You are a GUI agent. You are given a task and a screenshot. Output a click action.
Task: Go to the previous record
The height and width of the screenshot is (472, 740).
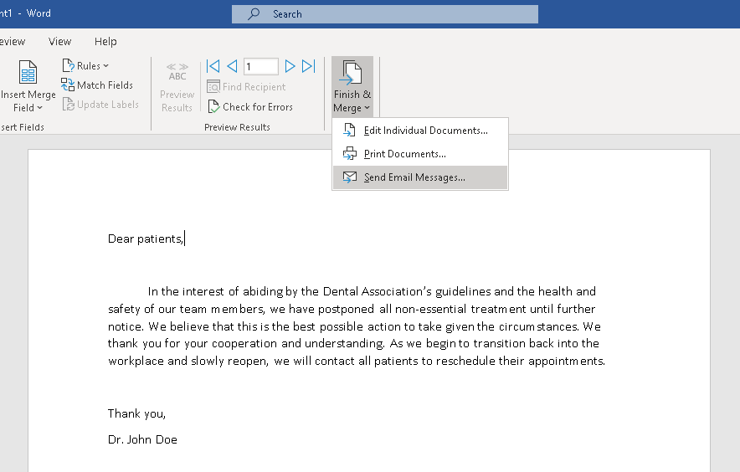point(232,66)
